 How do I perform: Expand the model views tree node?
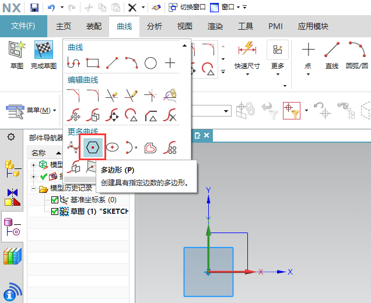33,165
